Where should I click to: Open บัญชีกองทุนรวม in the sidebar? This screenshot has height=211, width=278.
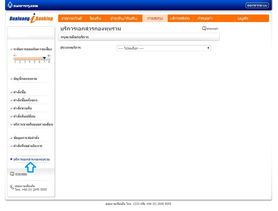[25, 78]
